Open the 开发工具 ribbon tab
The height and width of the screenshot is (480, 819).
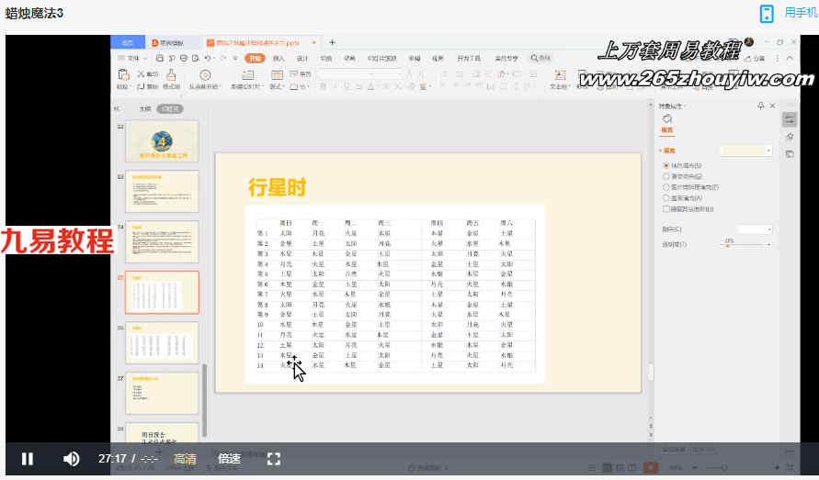pyautogui.click(x=469, y=59)
